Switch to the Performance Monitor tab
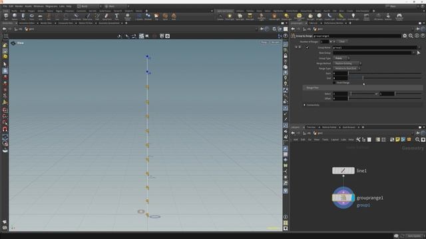 pos(333,23)
